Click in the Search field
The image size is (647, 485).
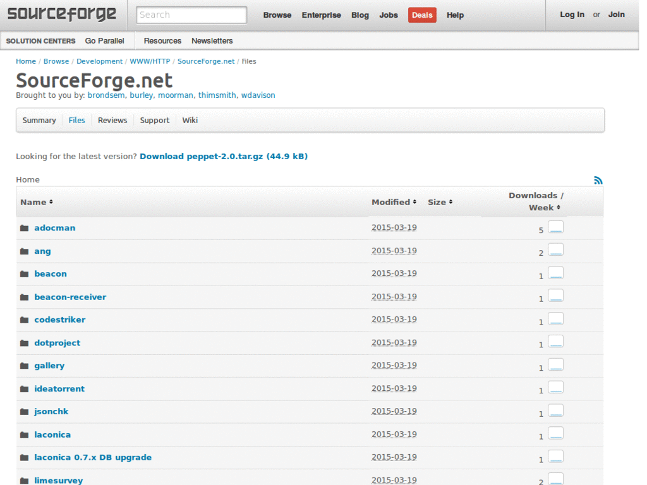pyautogui.click(x=191, y=15)
